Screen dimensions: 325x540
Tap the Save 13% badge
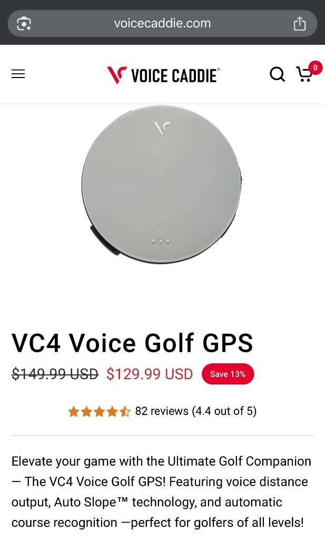228,374
